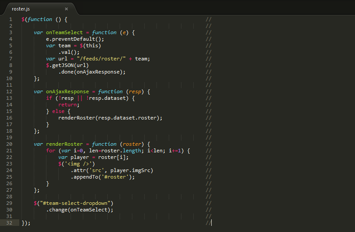
Task: Click highlighted line number 32
Action: [9, 223]
